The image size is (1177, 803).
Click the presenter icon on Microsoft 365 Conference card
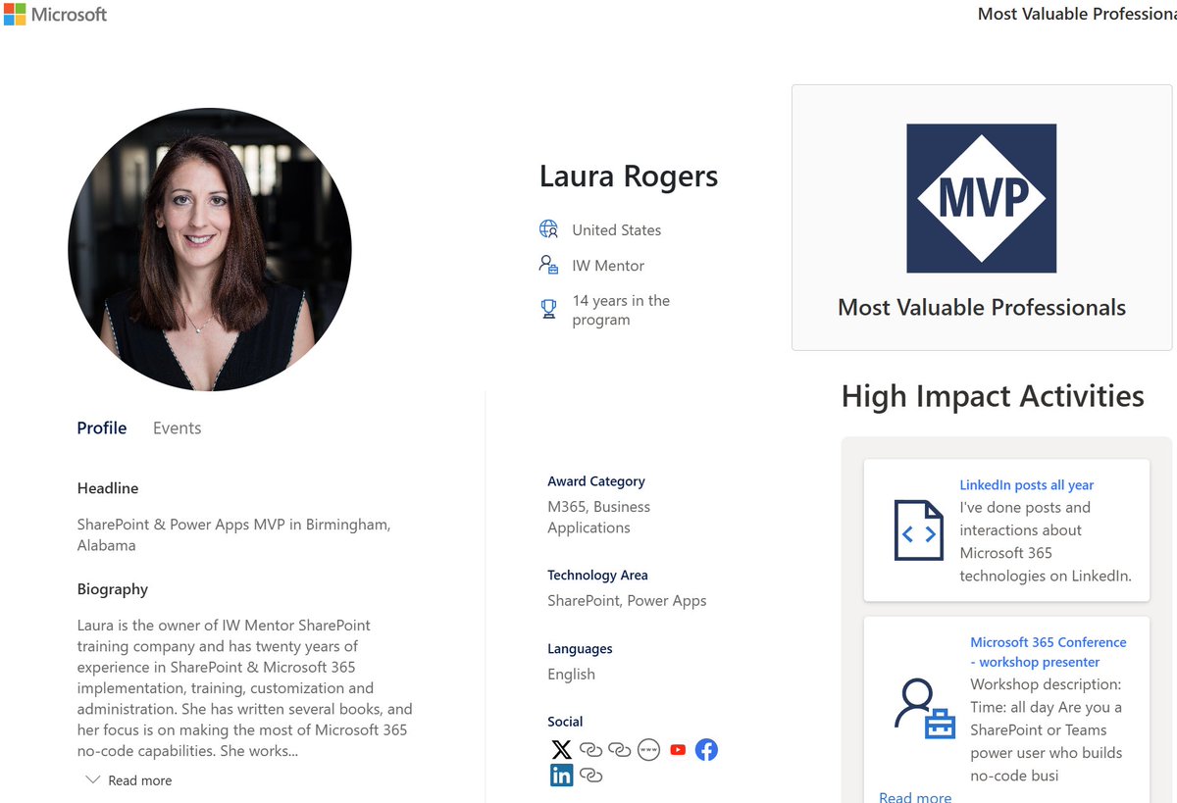925,709
